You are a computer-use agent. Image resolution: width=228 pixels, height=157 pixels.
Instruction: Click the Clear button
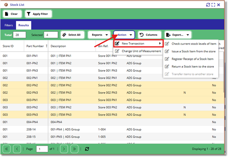coord(12,14)
